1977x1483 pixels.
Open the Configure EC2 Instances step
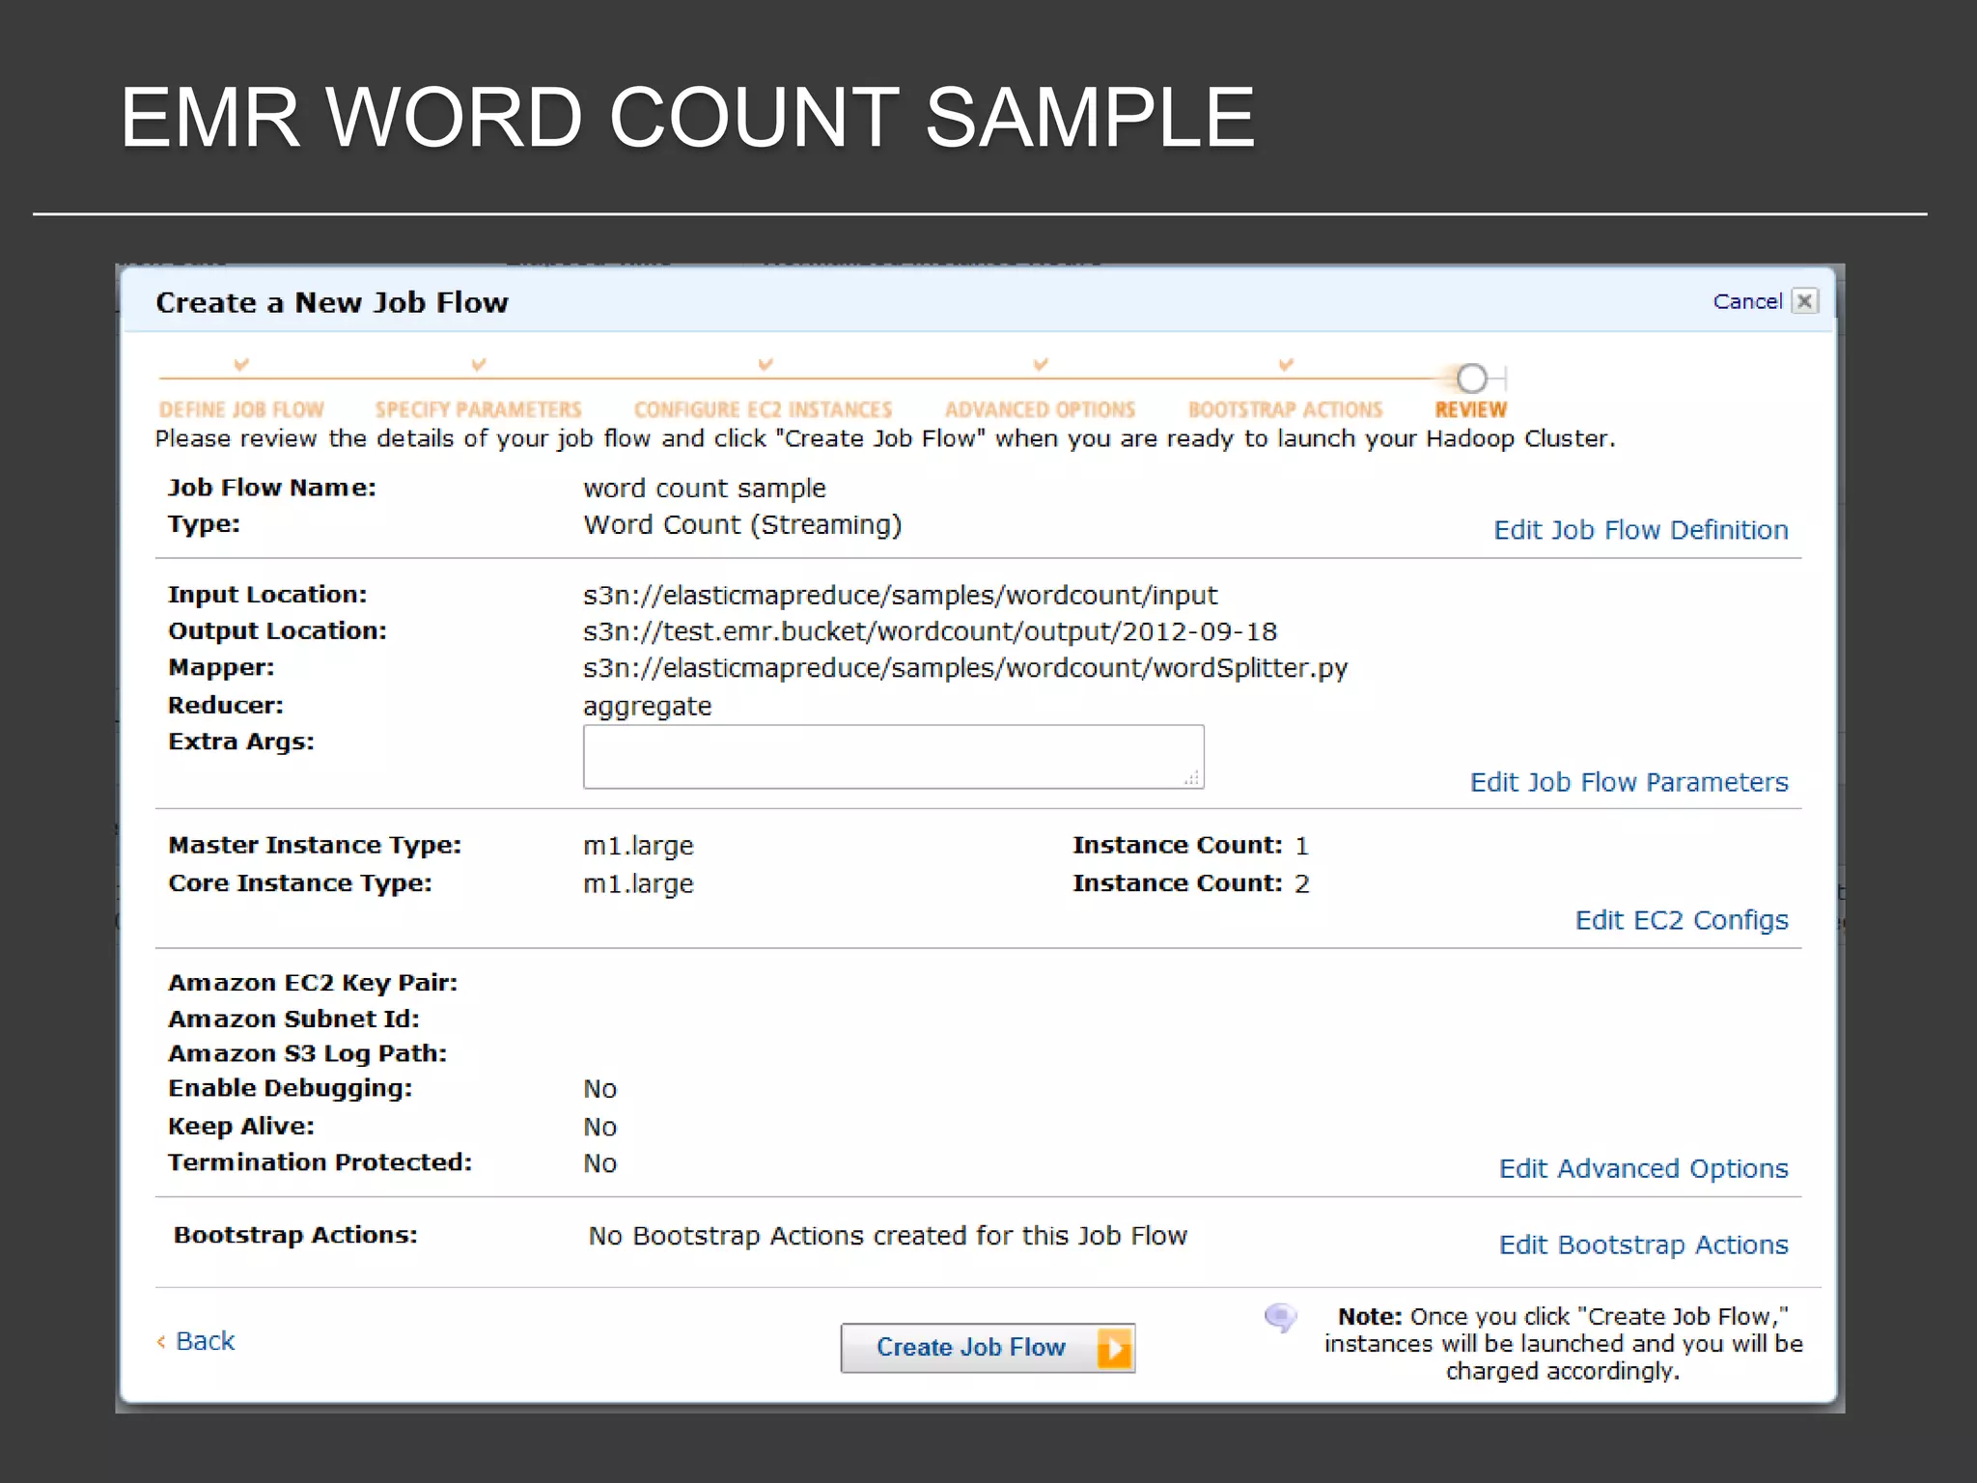click(x=763, y=409)
